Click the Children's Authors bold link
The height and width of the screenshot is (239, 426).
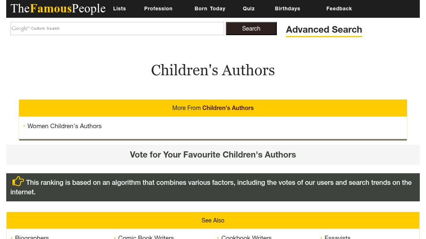point(228,108)
